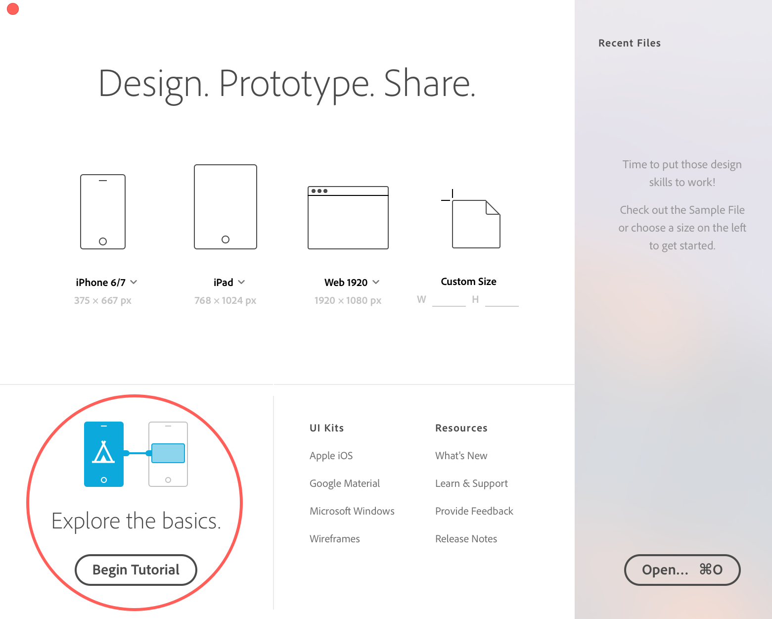This screenshot has height=619, width=772.
Task: Open the Microsoft Windows UI kit
Action: pyautogui.click(x=352, y=511)
